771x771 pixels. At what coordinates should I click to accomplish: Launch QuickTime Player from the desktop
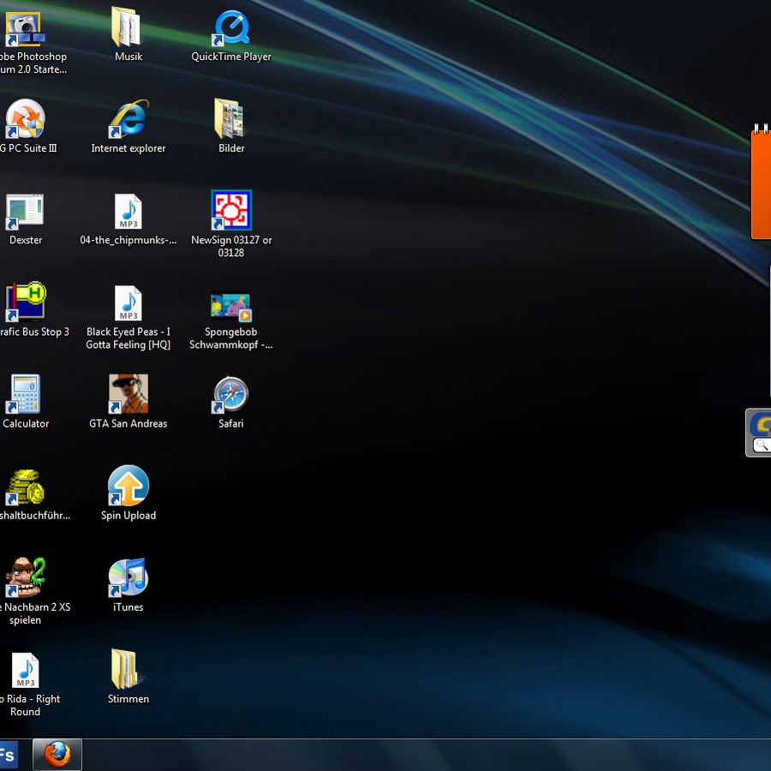coord(231,27)
